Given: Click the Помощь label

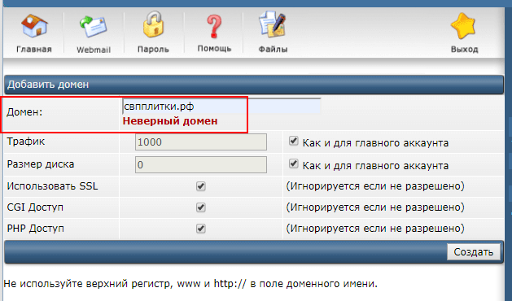Looking at the screenshot, I should [214, 49].
